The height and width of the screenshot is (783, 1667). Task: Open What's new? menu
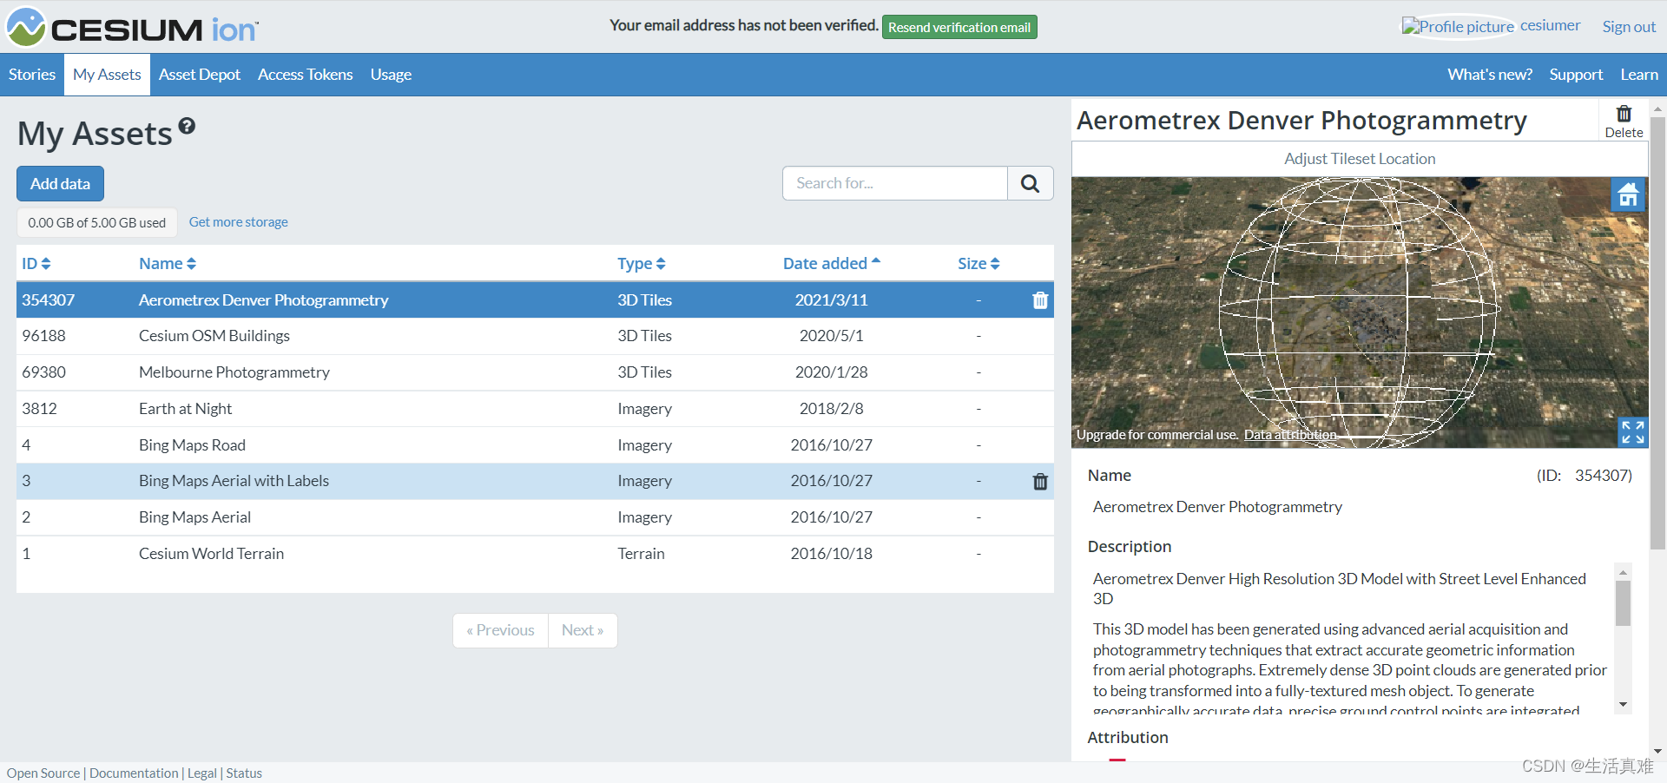tap(1490, 75)
